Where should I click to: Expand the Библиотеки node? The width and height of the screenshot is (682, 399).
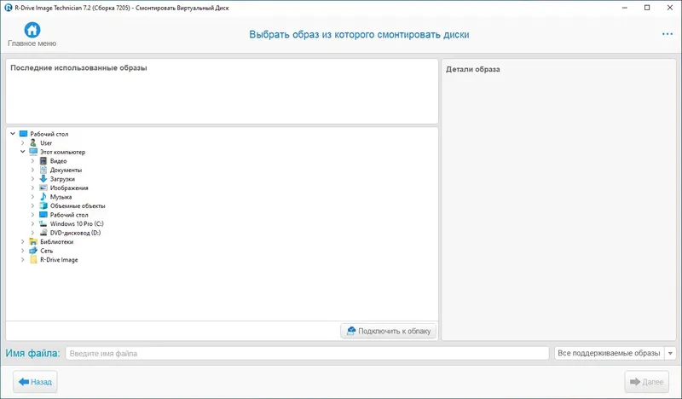coord(23,241)
